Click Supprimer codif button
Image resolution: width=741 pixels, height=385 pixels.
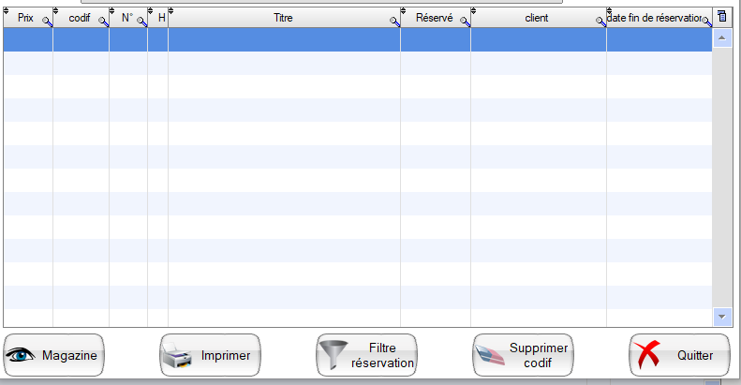523,355
